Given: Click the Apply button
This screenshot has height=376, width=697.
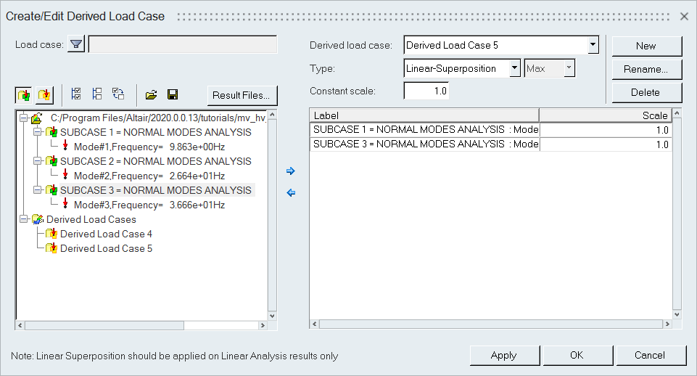Looking at the screenshot, I should point(503,355).
